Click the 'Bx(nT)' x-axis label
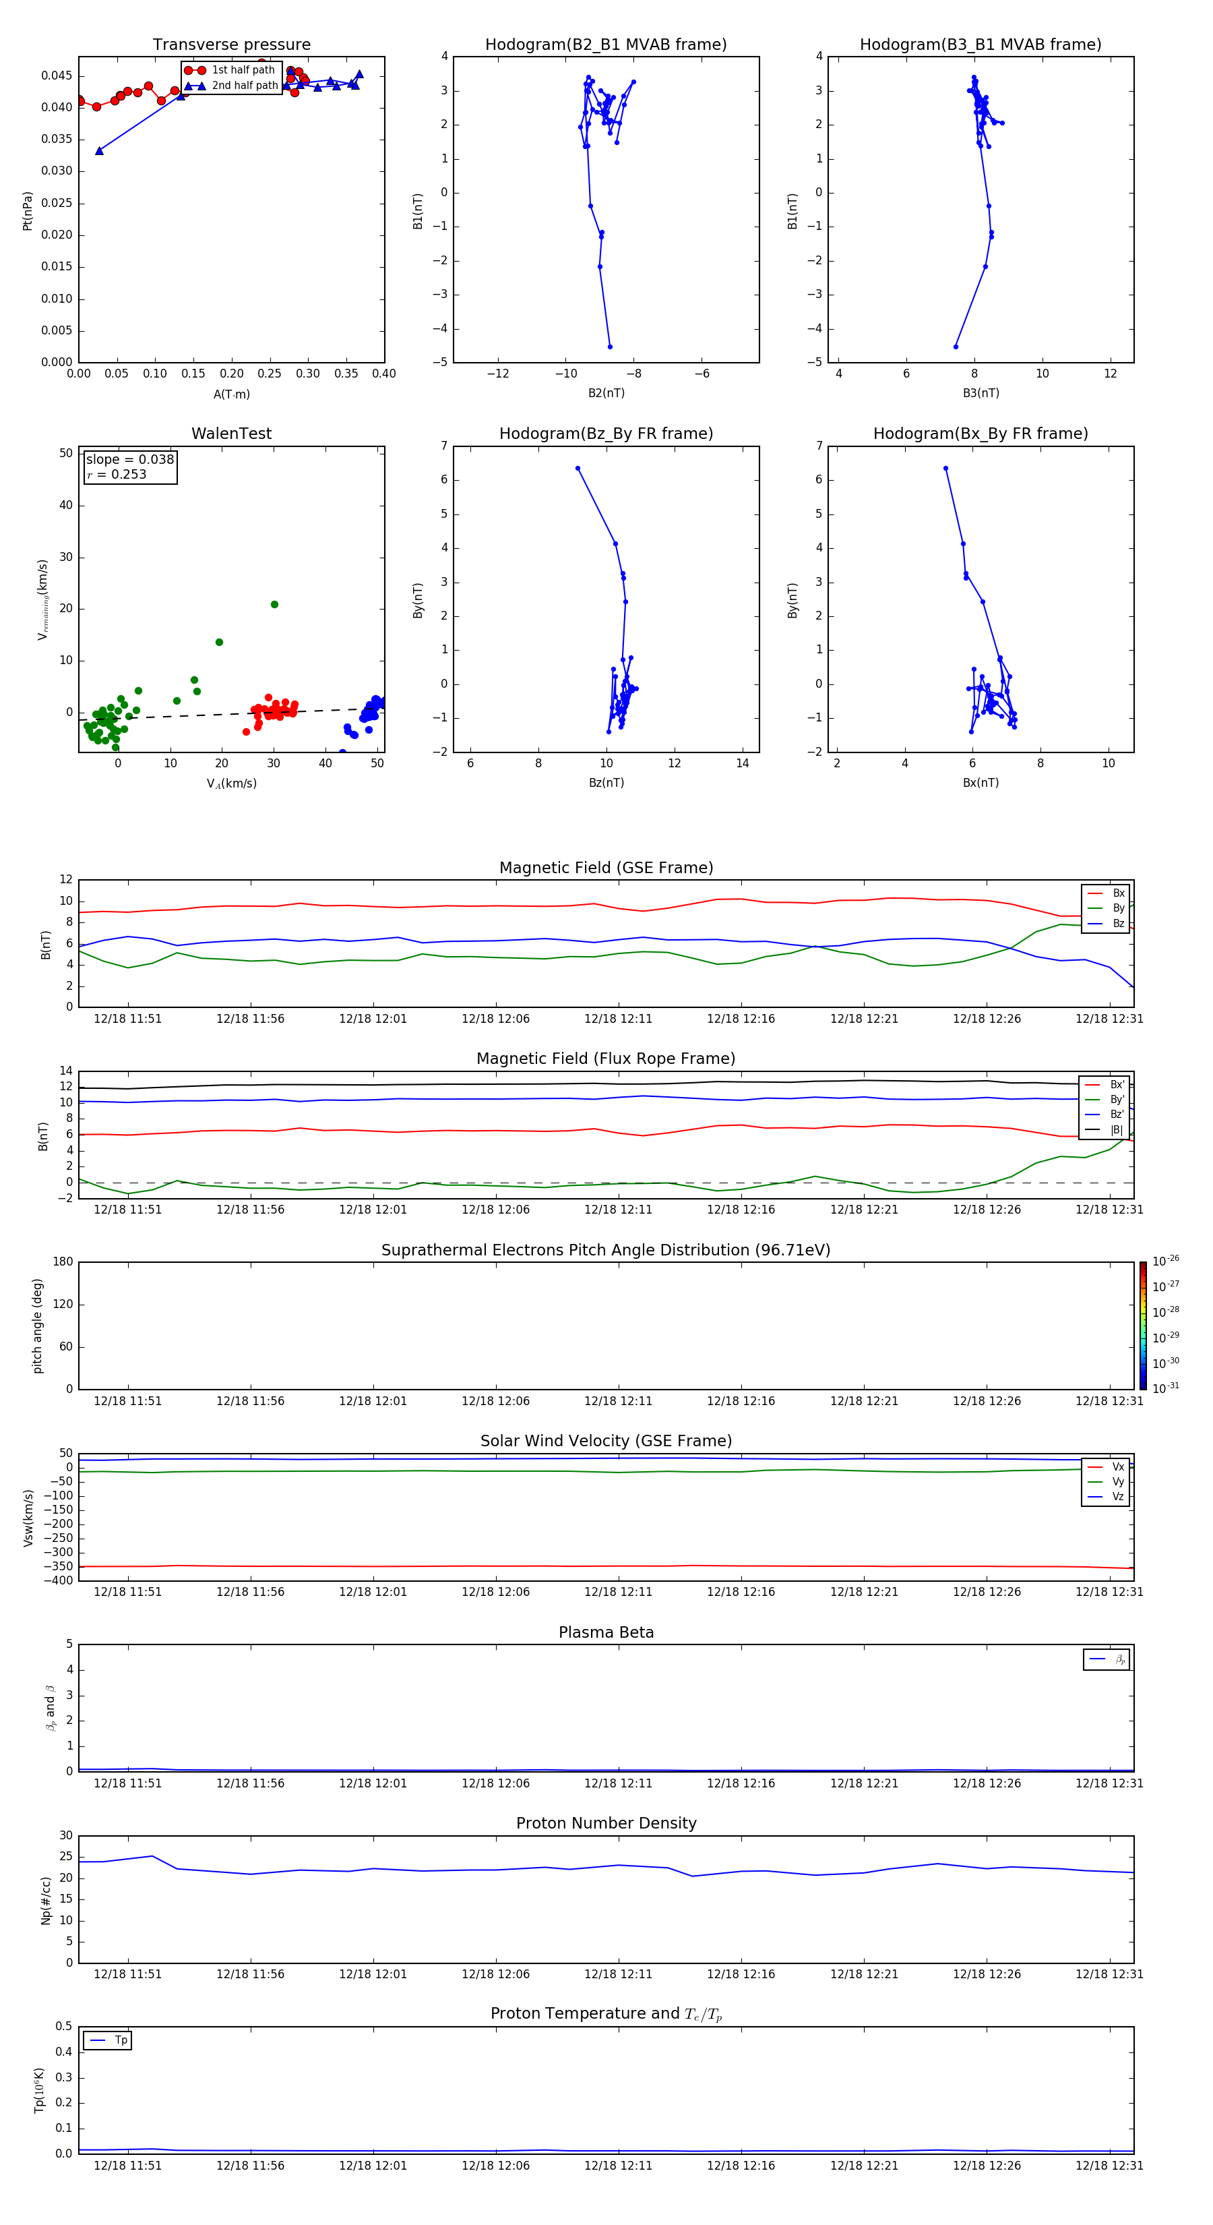 click(x=981, y=783)
